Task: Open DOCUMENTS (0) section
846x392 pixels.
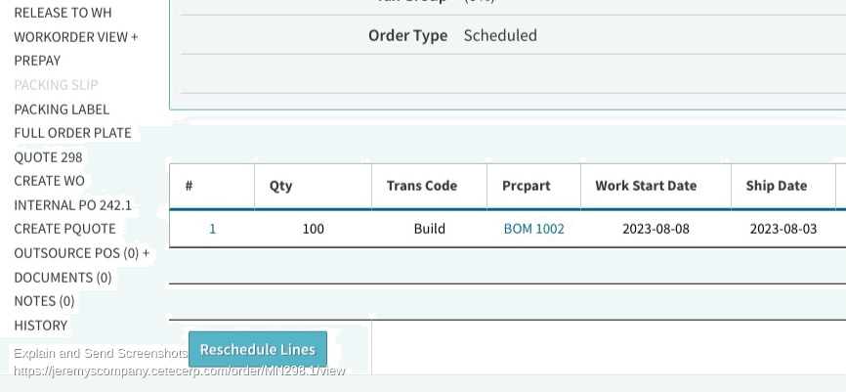Action: (63, 278)
